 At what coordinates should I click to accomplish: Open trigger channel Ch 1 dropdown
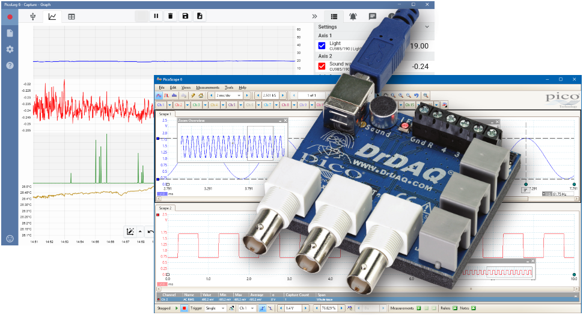252,308
